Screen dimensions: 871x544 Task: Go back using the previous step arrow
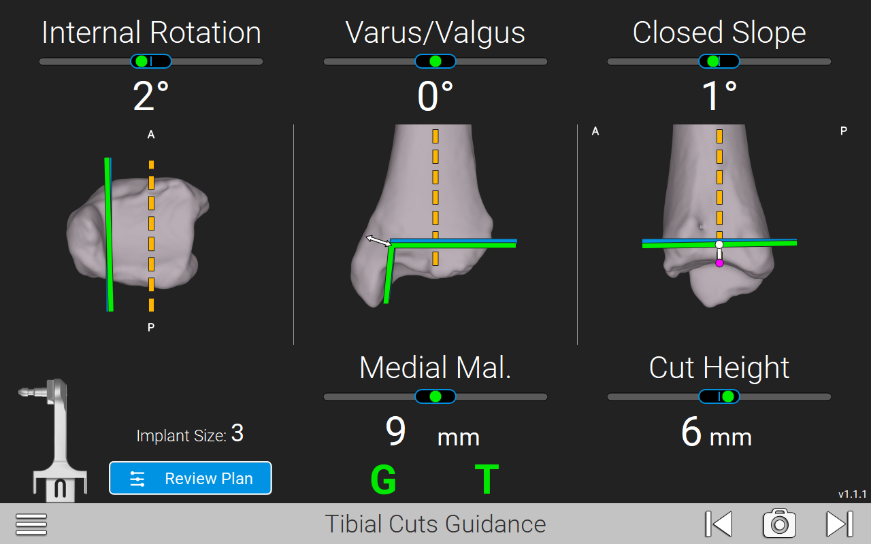tap(719, 523)
